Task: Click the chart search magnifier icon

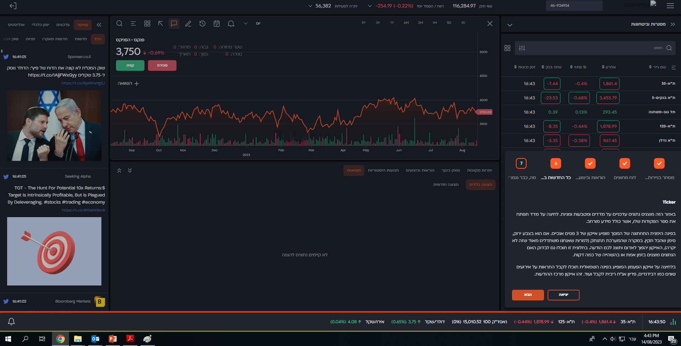Action: [120, 23]
